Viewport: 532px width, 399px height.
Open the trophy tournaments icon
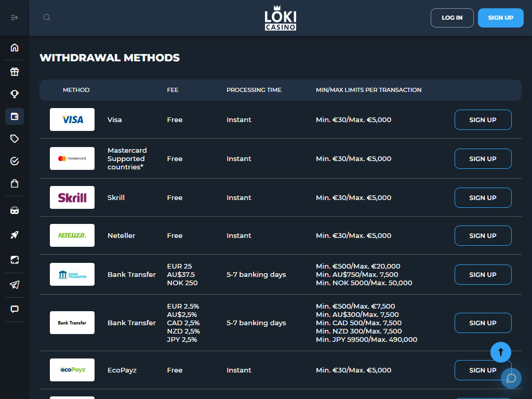tap(15, 94)
